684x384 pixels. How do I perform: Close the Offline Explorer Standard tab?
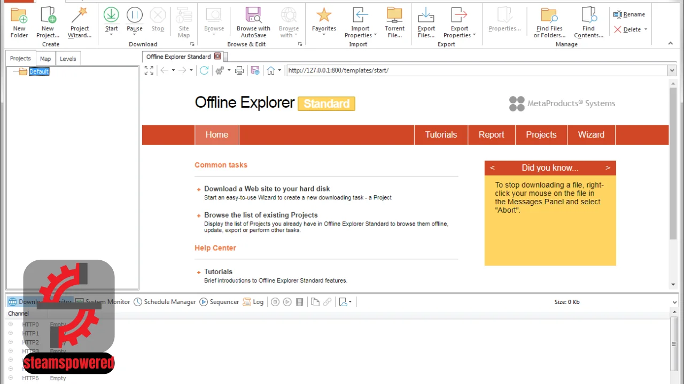[x=217, y=56]
